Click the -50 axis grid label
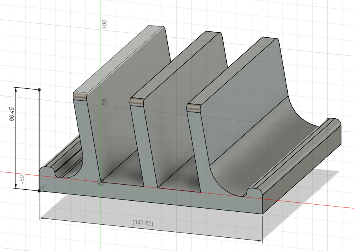Screen dimensions: 354x251 click(22, 179)
